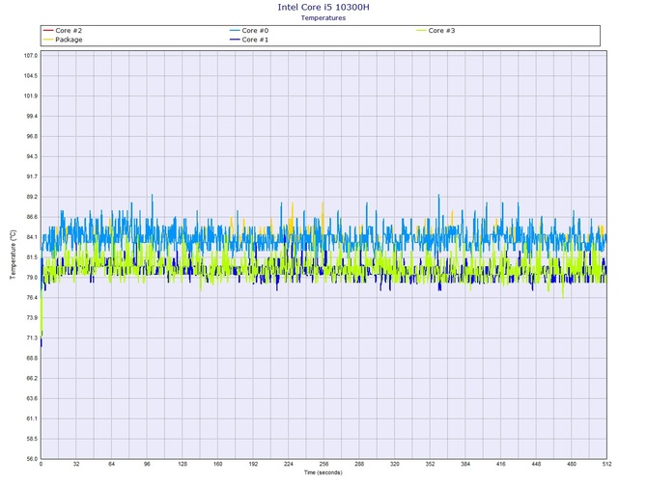Click the 79.0 y-axis value
This screenshot has height=484, width=647.
pyautogui.click(x=32, y=278)
